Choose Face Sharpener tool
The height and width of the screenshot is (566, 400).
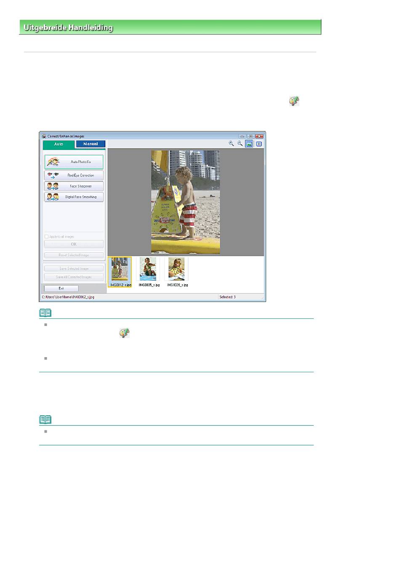click(x=74, y=186)
